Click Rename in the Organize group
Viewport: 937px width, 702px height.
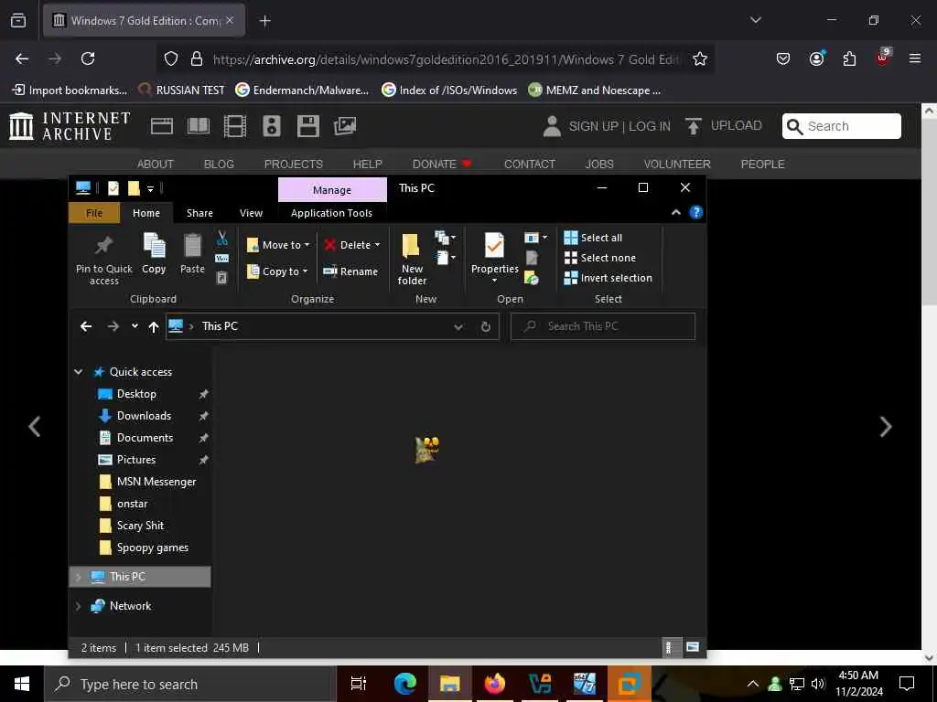tap(350, 271)
